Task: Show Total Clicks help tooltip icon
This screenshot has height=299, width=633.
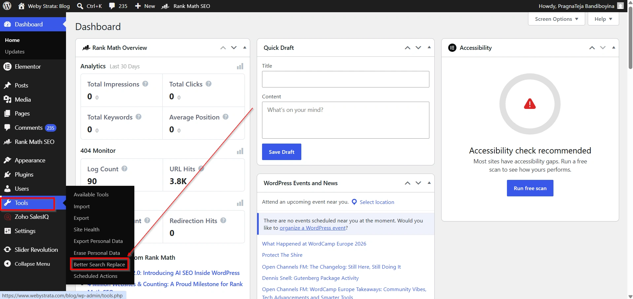Action: pyautogui.click(x=209, y=84)
